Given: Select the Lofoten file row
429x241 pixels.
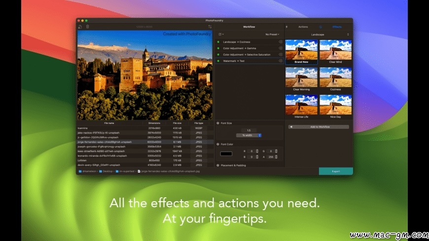Looking at the screenshot, I should point(145,160).
